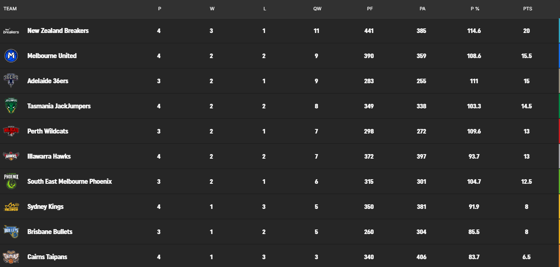The image size is (560, 267).
Task: Open the New Zealand Breakers team link
Action: pos(58,31)
